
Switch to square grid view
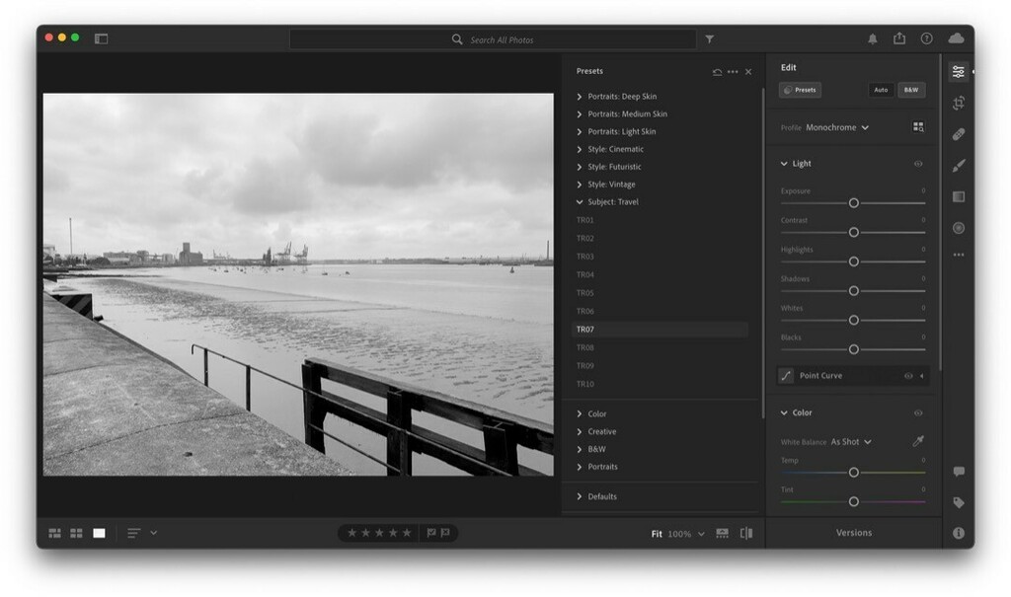(76, 533)
